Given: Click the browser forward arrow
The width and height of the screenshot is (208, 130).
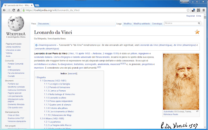Looking at the screenshot, I should pyautogui.click(x=9, y=10).
